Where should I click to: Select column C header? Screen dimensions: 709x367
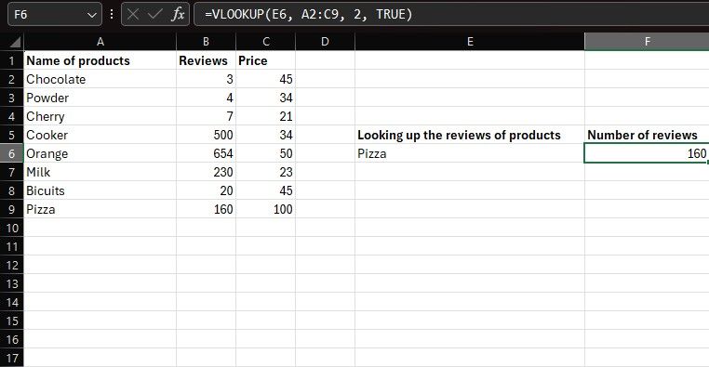point(266,42)
